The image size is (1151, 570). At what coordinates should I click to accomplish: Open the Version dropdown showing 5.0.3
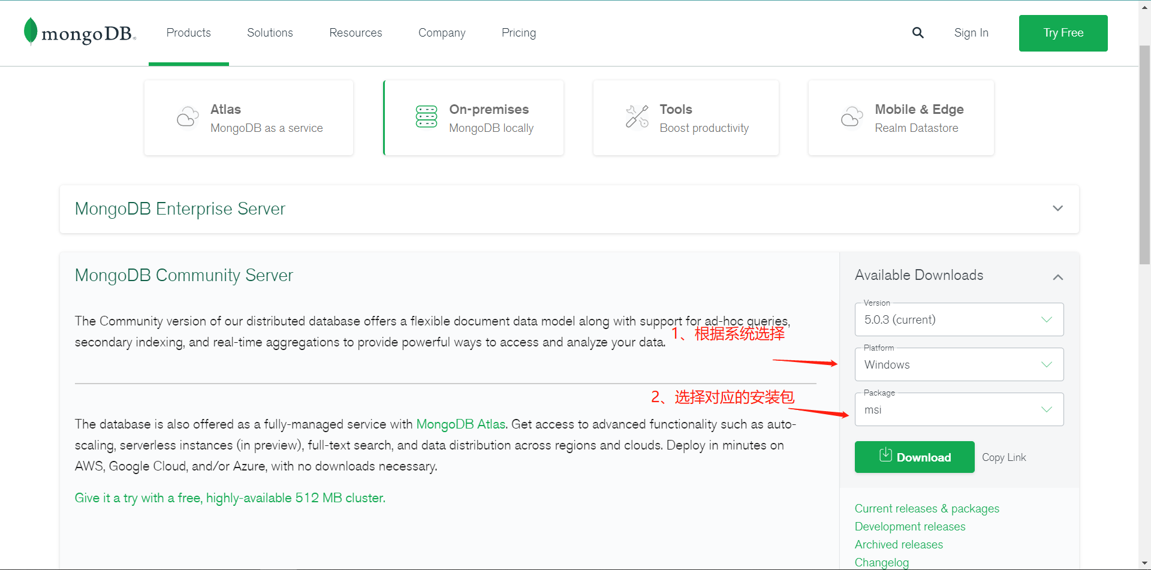[959, 319]
